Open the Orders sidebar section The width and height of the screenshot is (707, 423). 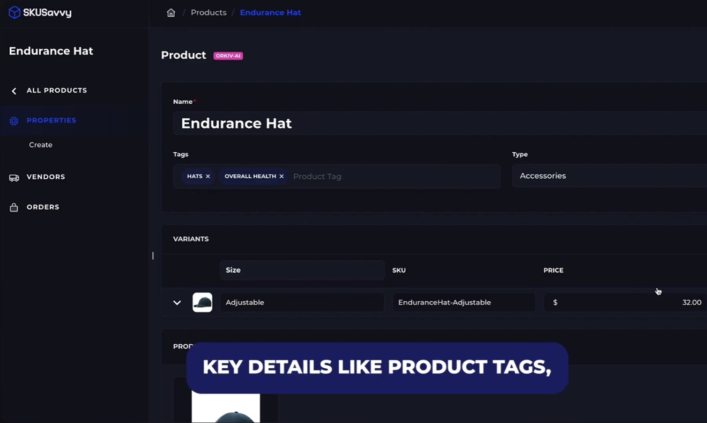pos(43,207)
